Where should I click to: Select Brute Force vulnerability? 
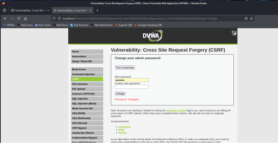(x=87, y=69)
